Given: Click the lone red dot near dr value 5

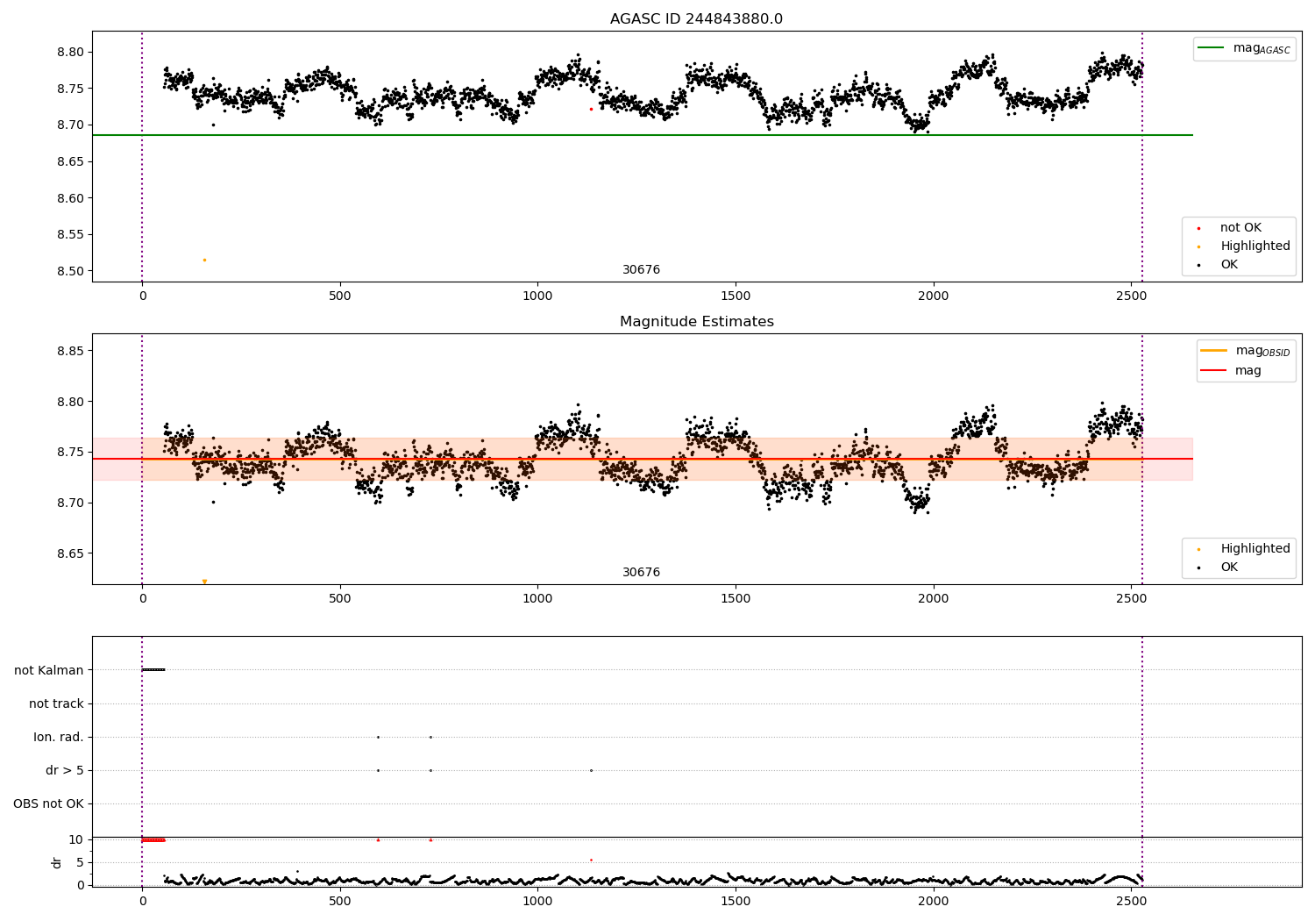Looking at the screenshot, I should click(x=591, y=860).
